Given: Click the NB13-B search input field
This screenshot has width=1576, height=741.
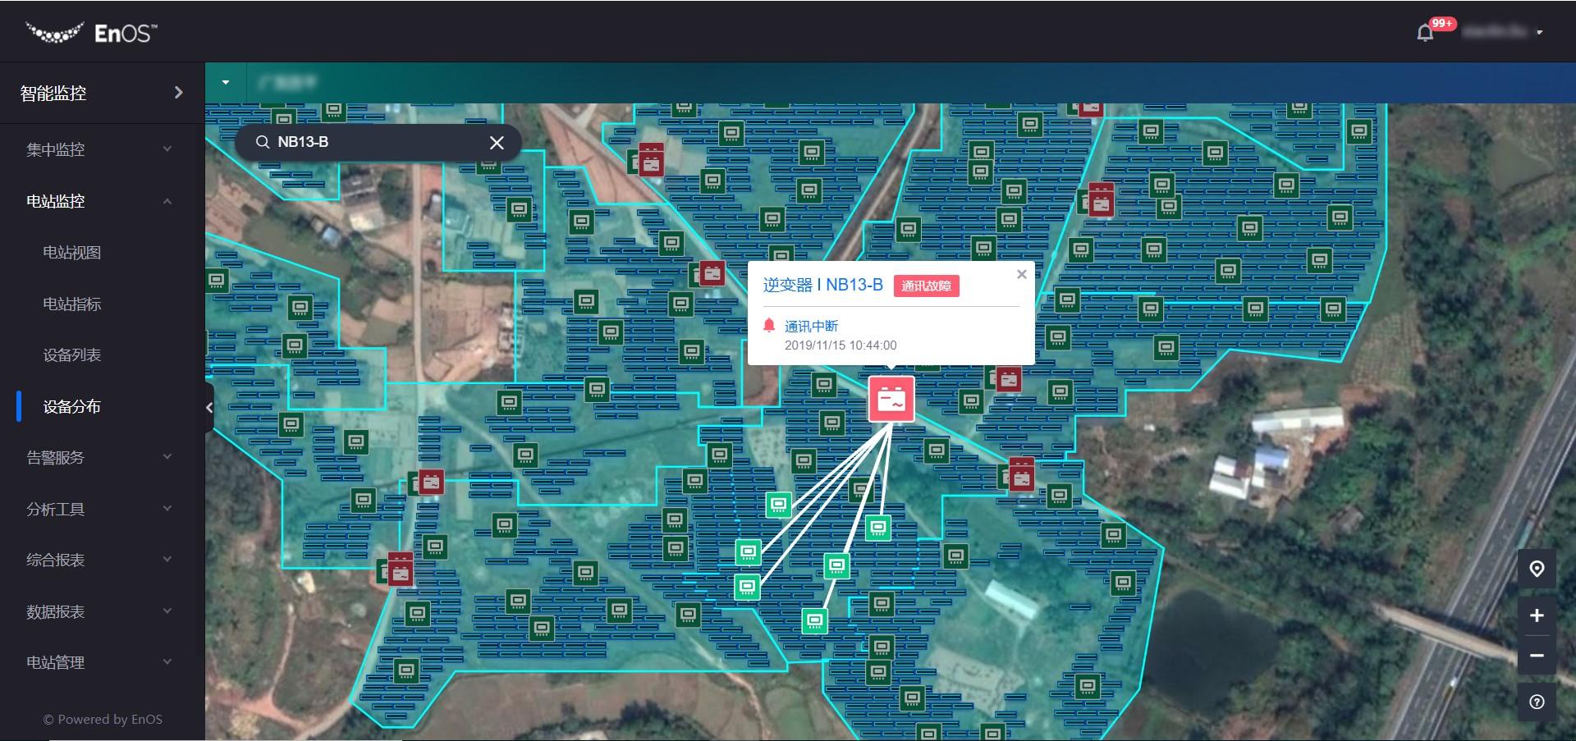Looking at the screenshot, I should coord(378,142).
